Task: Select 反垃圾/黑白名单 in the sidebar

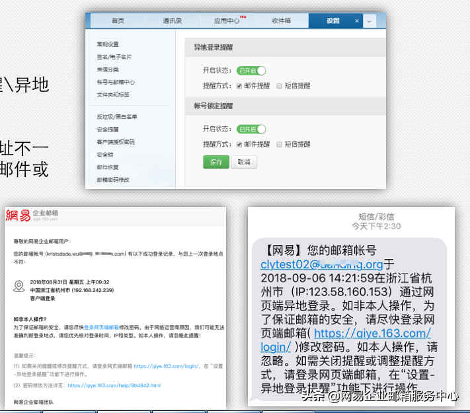Action: pyautogui.click(x=117, y=116)
